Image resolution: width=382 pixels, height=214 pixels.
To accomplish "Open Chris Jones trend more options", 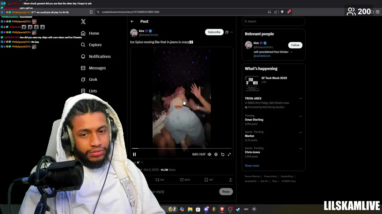I will (301, 149).
